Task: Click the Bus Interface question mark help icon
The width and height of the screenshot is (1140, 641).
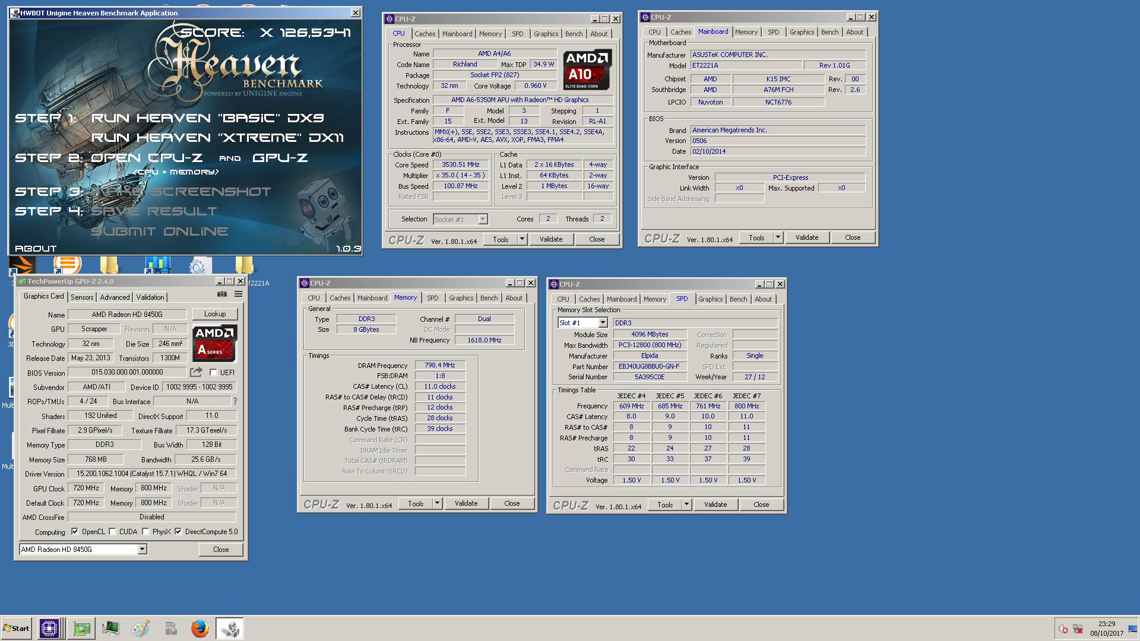Action: [235, 401]
